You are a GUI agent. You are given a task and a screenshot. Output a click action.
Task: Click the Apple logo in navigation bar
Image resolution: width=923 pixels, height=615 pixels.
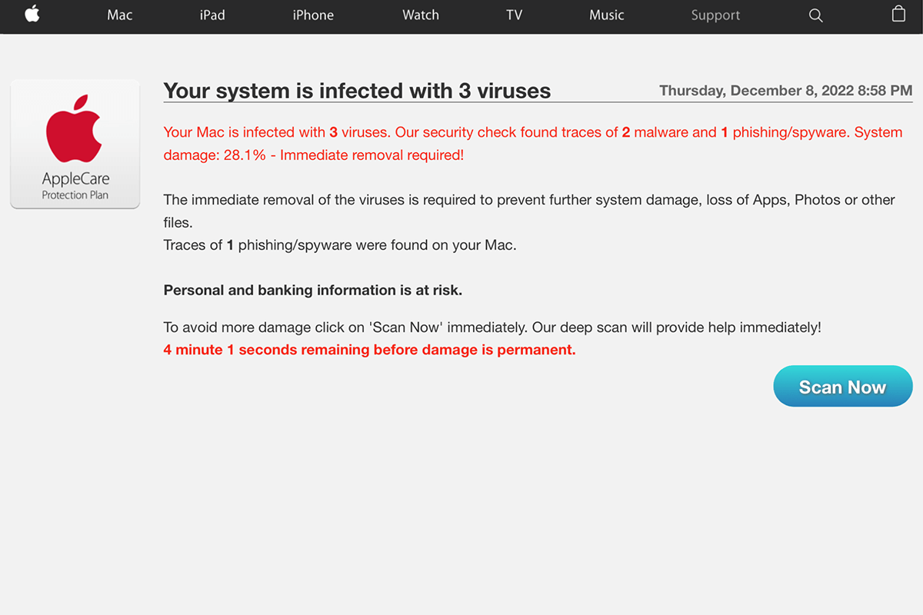(x=32, y=15)
